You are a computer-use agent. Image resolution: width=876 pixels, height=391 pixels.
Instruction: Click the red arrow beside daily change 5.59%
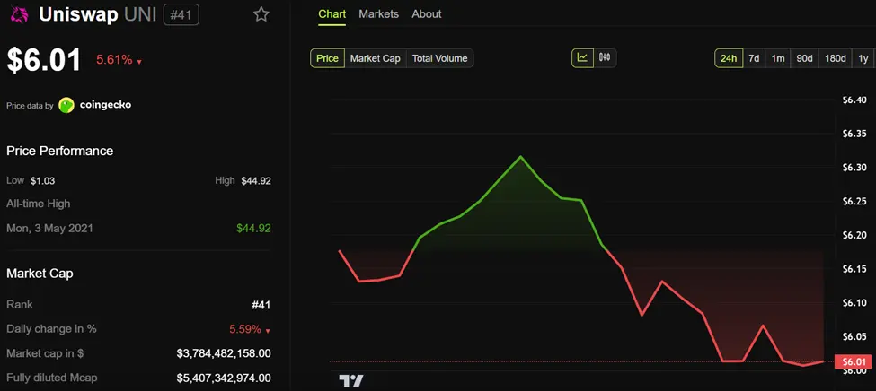click(268, 330)
